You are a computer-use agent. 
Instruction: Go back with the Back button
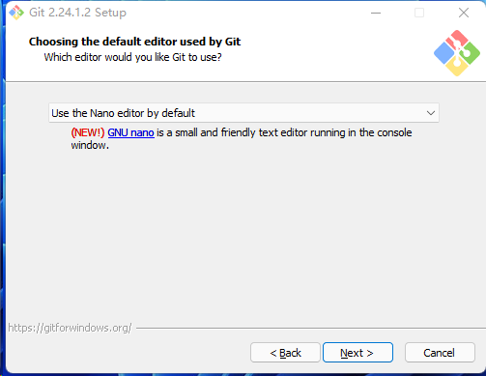coord(285,353)
